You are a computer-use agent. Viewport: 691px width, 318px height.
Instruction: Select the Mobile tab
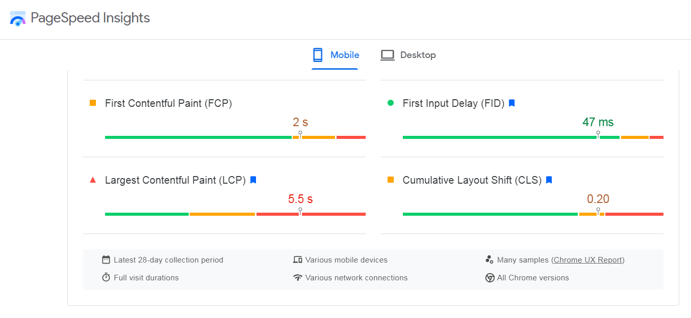[x=345, y=55]
